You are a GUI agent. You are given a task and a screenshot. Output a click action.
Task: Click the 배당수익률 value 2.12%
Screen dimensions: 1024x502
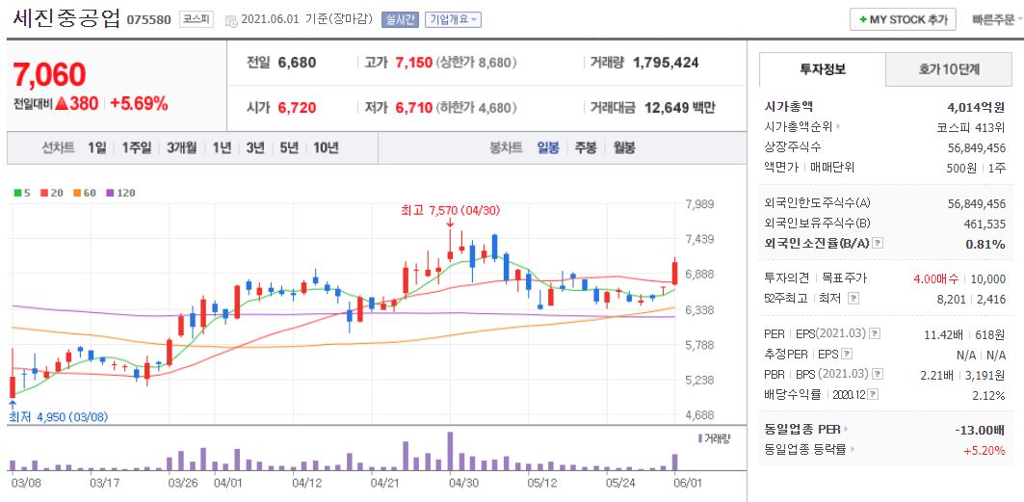pyautogui.click(x=988, y=395)
